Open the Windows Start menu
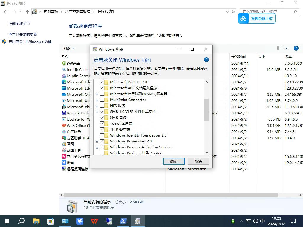Screen dimensions: 303x227 7,221
